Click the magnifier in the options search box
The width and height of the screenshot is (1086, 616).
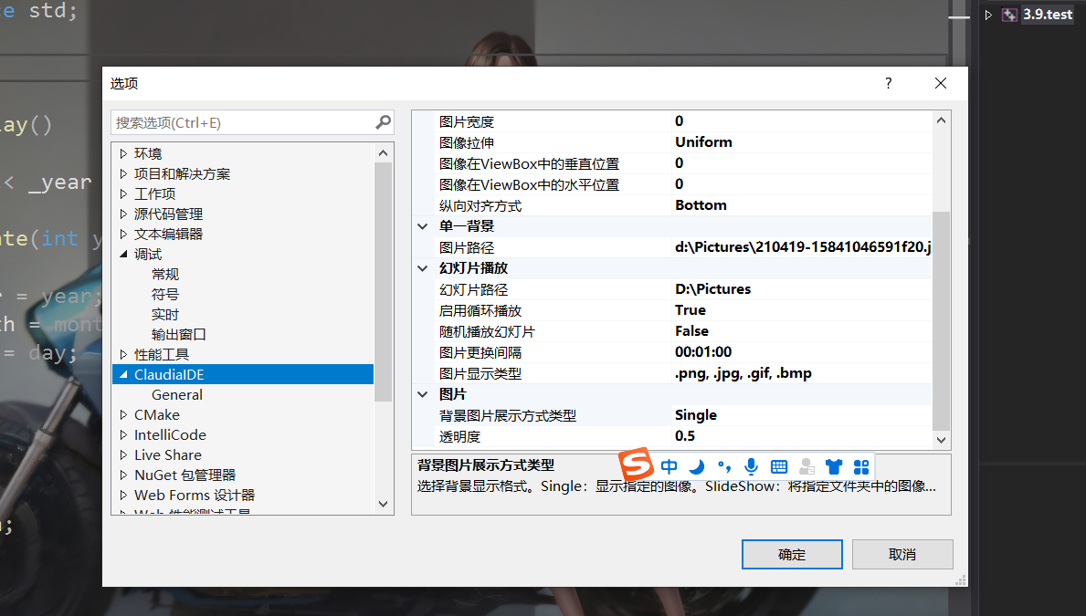(383, 122)
